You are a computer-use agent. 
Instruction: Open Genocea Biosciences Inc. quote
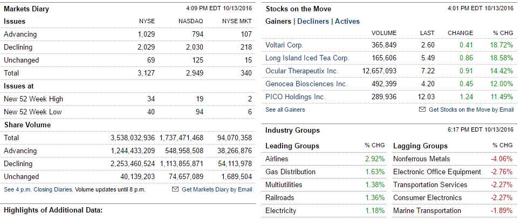click(x=306, y=84)
